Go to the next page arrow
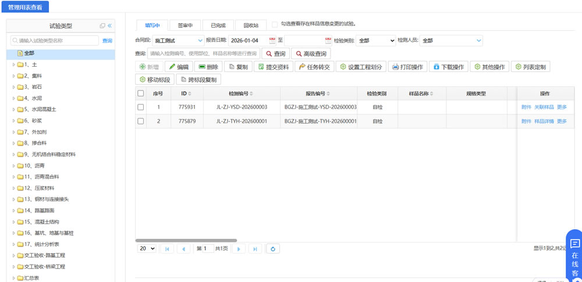Image resolution: width=582 pixels, height=282 pixels. pyautogui.click(x=239, y=248)
